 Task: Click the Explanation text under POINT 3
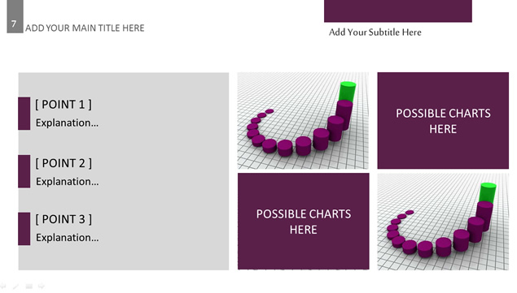[68, 238]
